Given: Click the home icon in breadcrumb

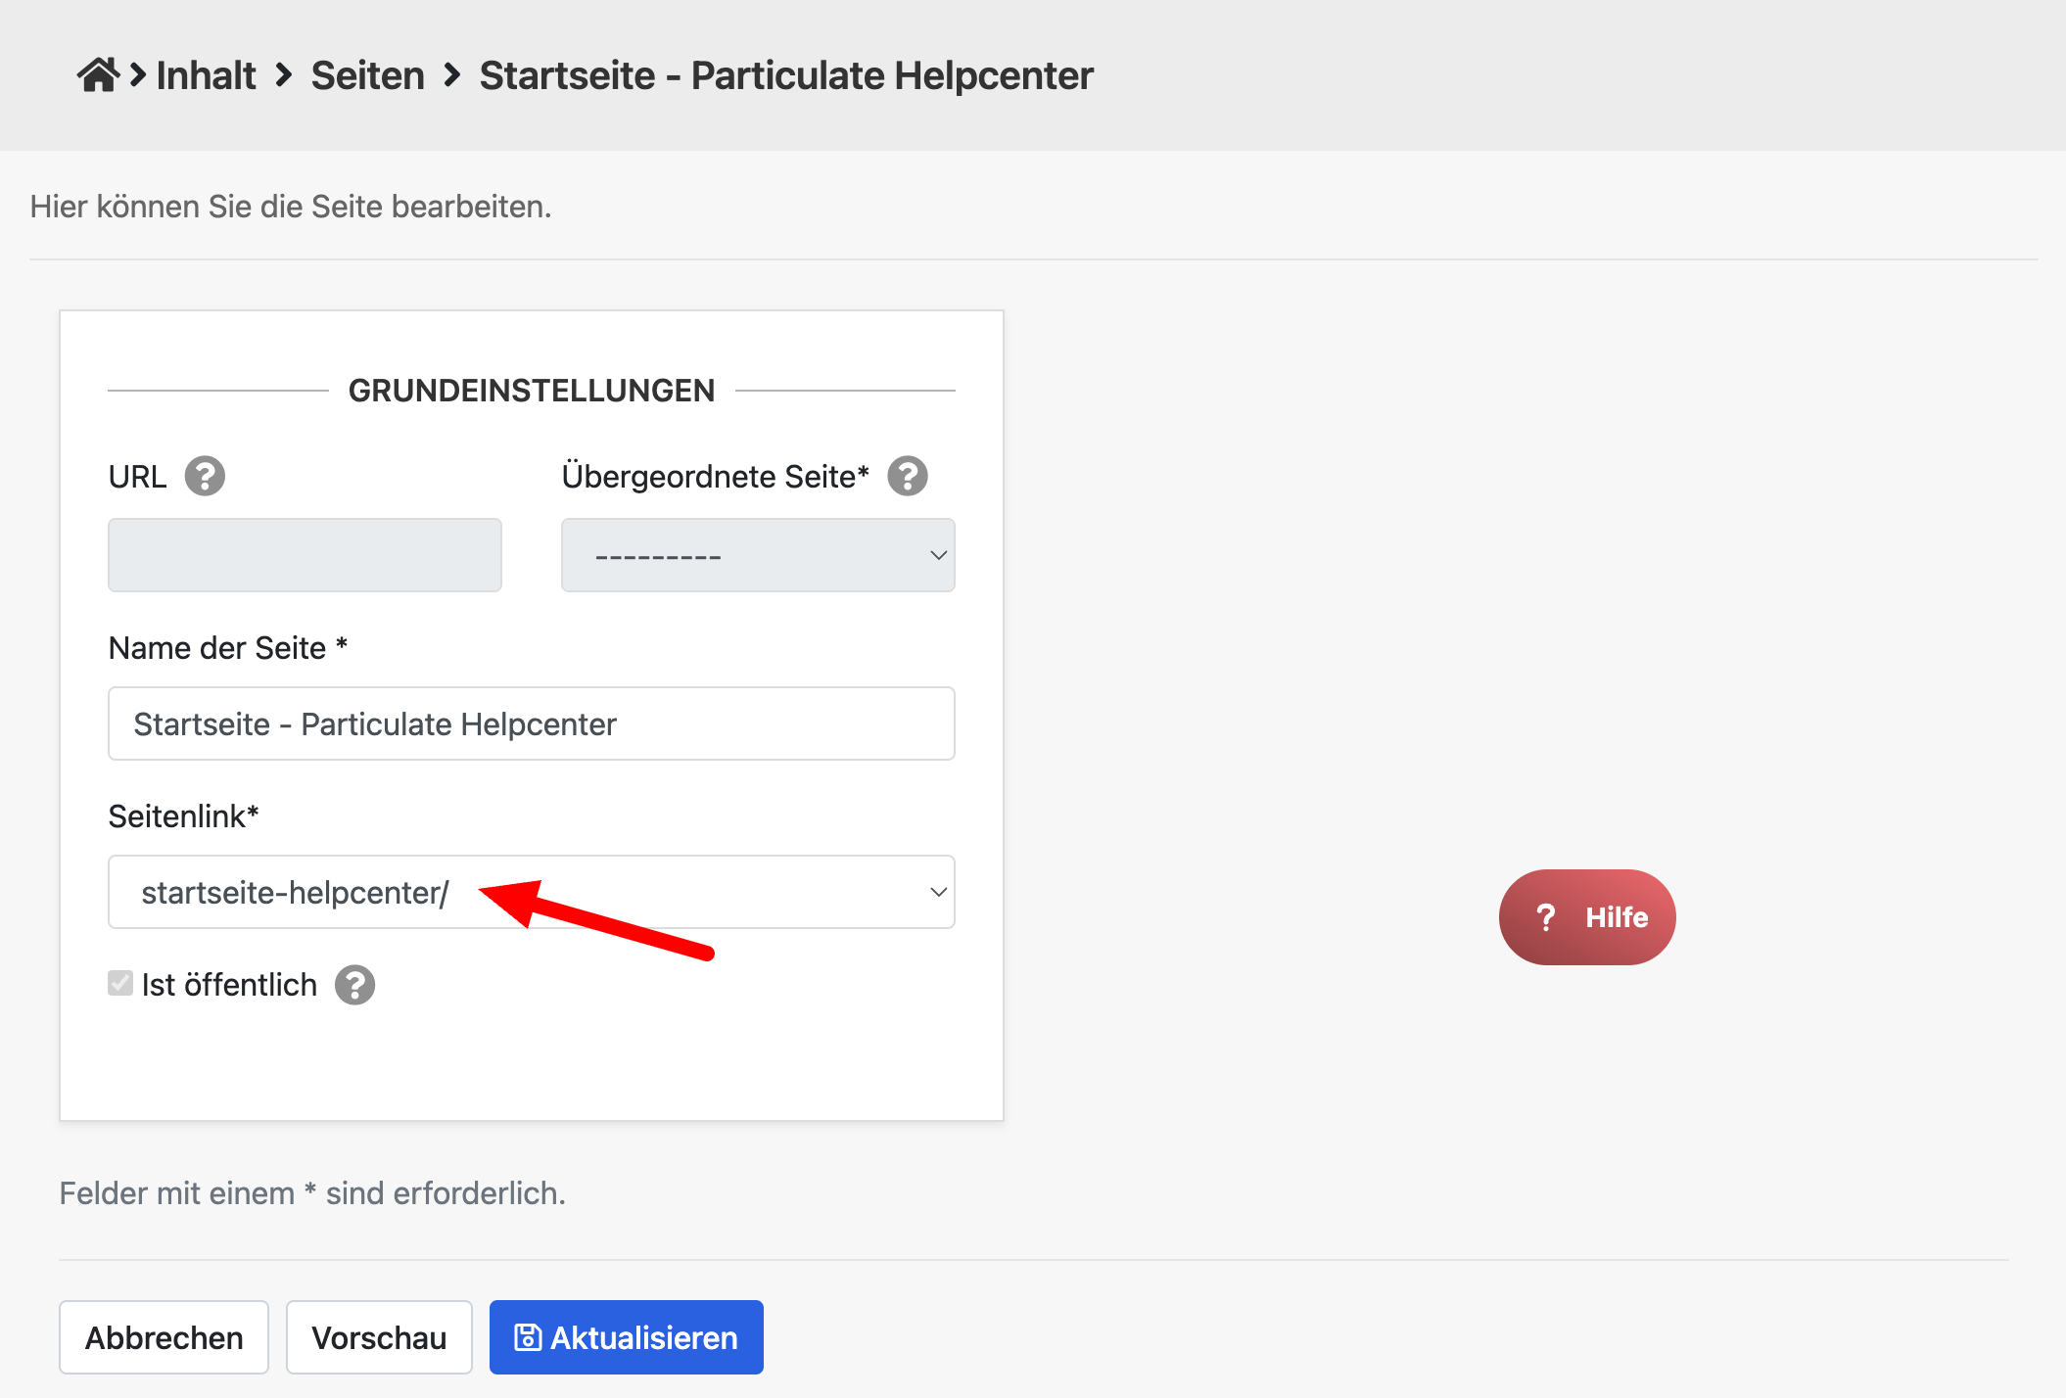Looking at the screenshot, I should tap(98, 75).
